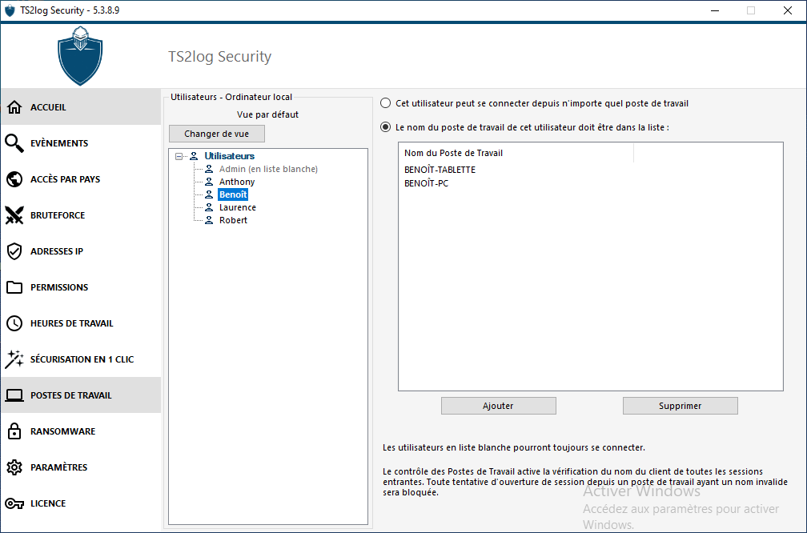Click the globe icon for ACCÈS PAR PAYS
The image size is (807, 533).
(x=14, y=179)
